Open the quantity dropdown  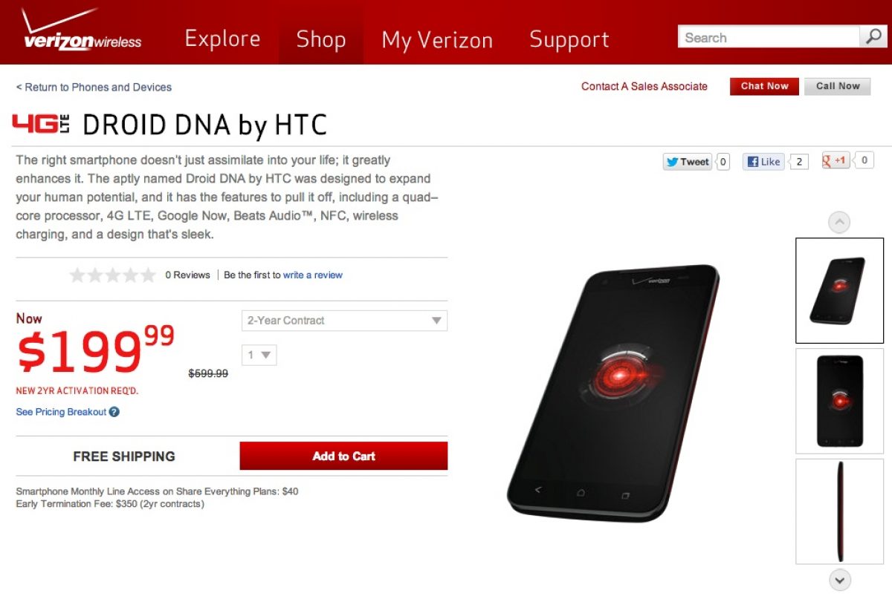(259, 355)
